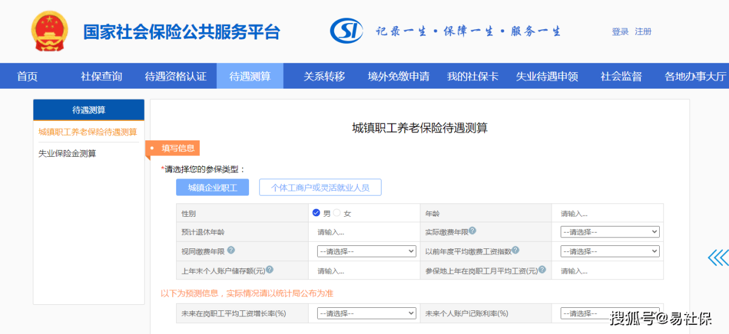Click the SI social insurance logo
This screenshot has height=334, width=729.
click(346, 31)
